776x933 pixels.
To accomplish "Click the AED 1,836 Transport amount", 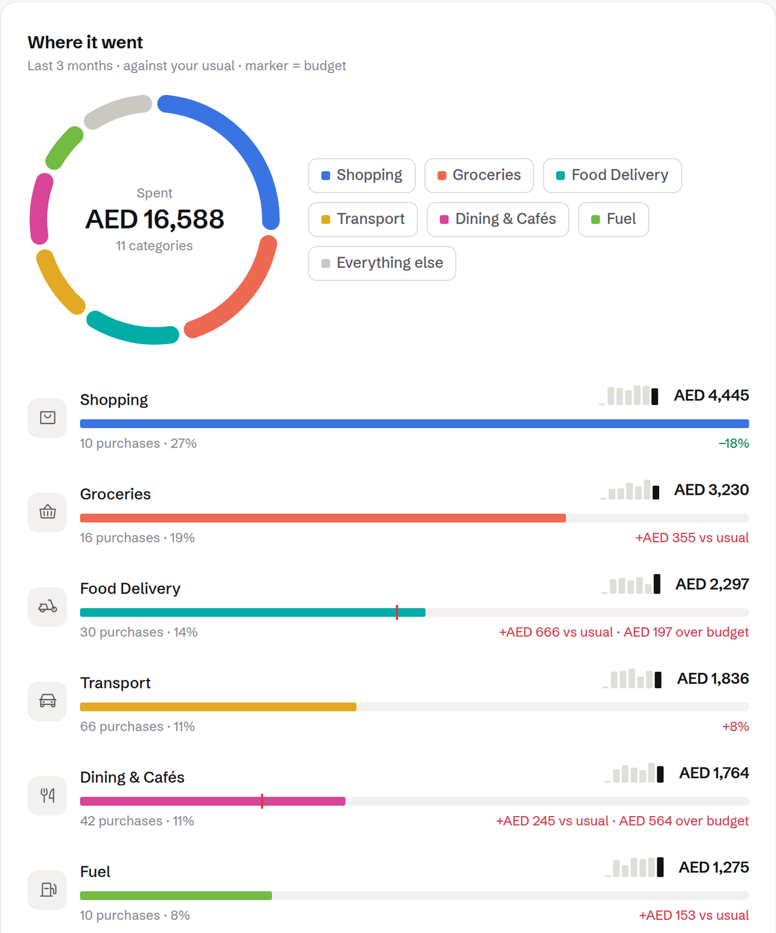I will [x=713, y=678].
